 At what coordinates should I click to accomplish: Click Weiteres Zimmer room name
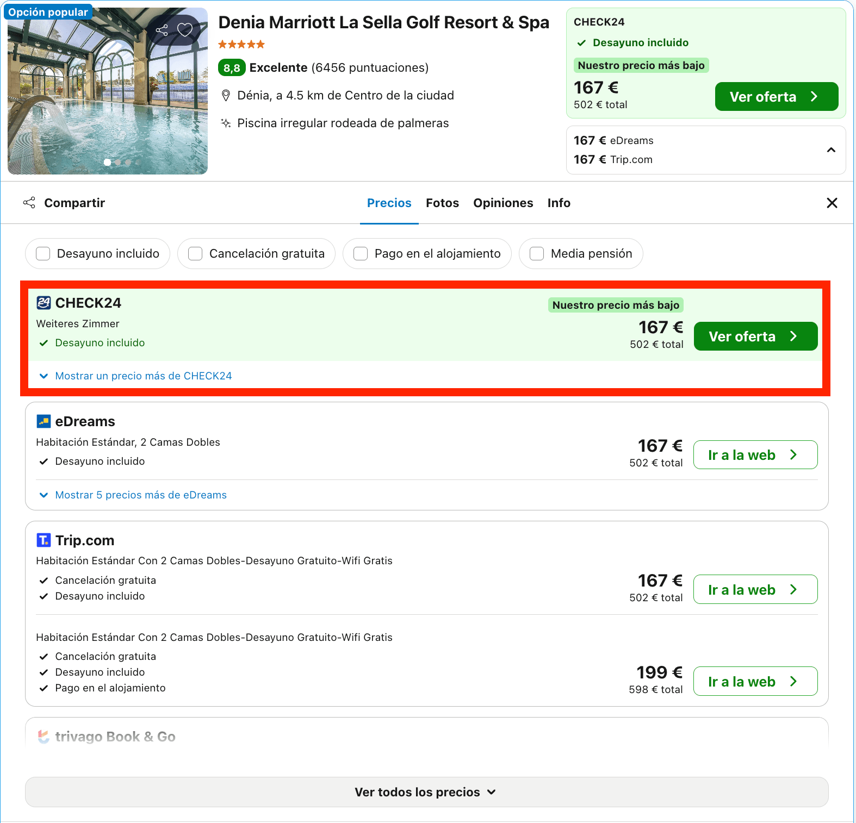pos(78,324)
